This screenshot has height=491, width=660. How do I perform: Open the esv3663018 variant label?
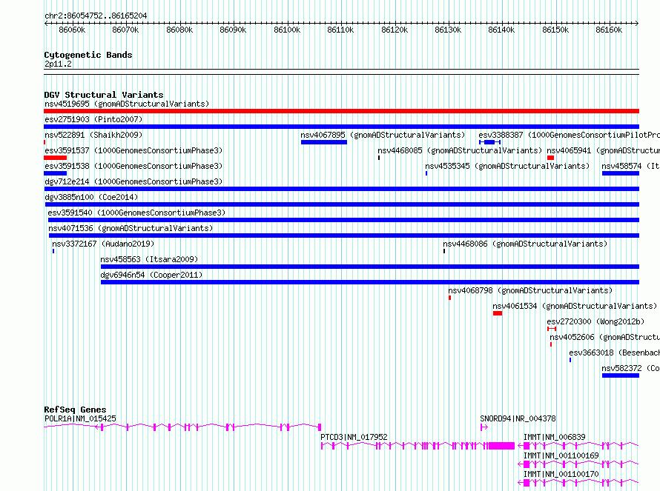click(615, 353)
